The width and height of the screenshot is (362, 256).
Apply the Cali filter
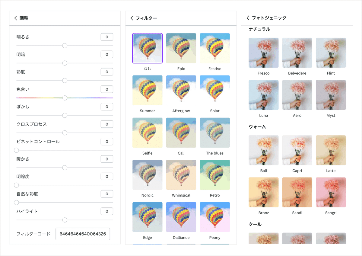tap(181, 133)
